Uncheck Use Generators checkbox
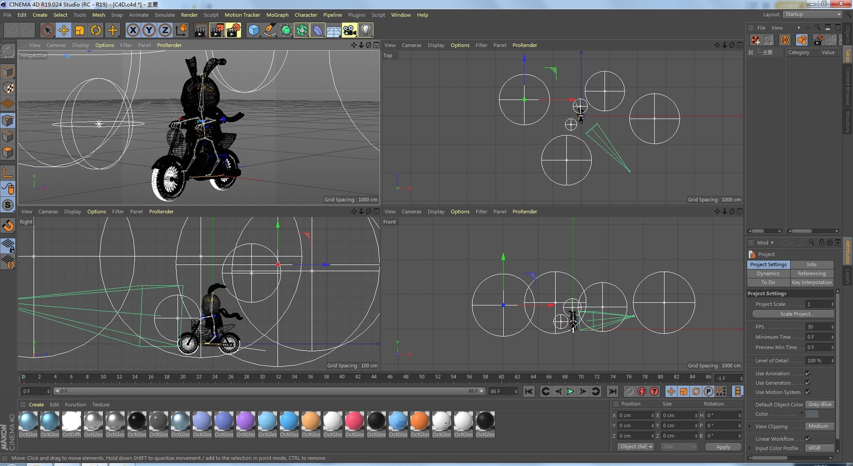 [808, 383]
